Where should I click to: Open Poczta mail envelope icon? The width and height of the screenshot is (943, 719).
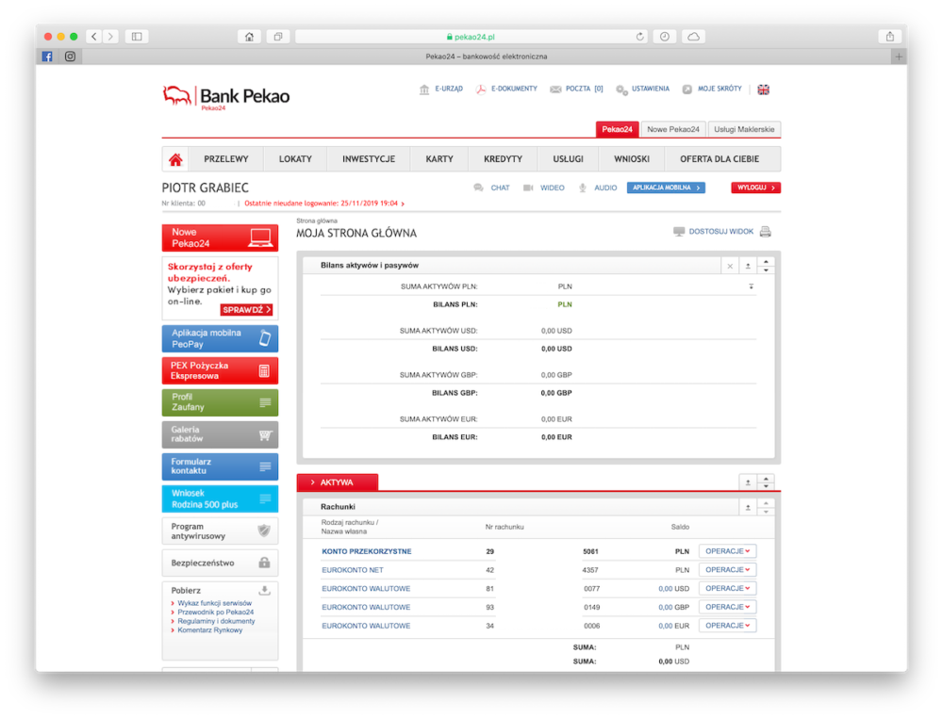click(x=555, y=90)
